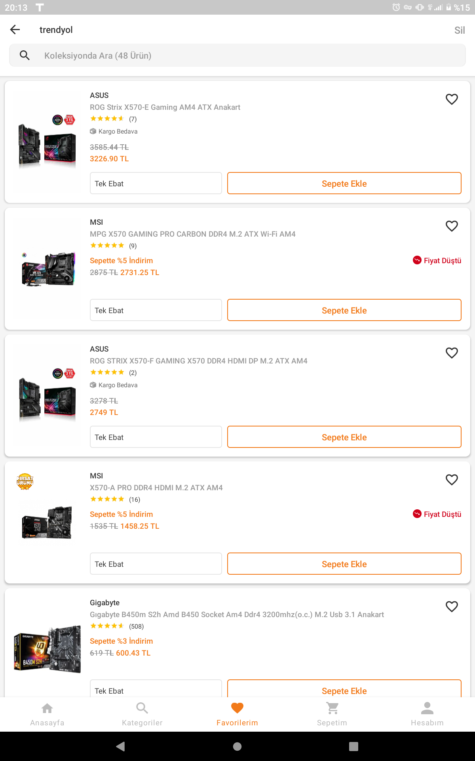Click the search magnifier icon
This screenshot has width=475, height=761.
(25, 55)
